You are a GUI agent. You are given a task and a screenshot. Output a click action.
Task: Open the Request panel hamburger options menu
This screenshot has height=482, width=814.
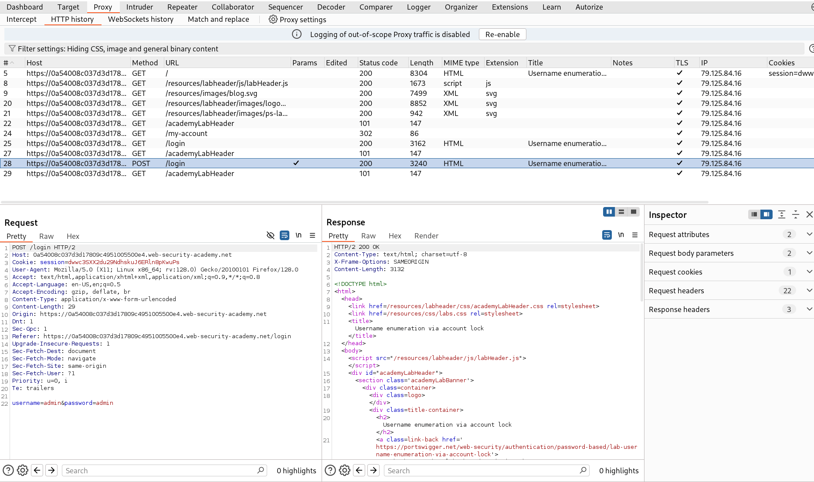coord(312,235)
